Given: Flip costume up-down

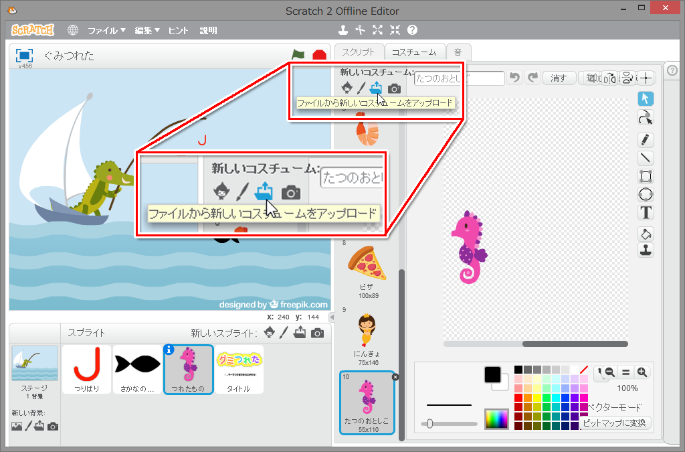Looking at the screenshot, I should [627, 78].
